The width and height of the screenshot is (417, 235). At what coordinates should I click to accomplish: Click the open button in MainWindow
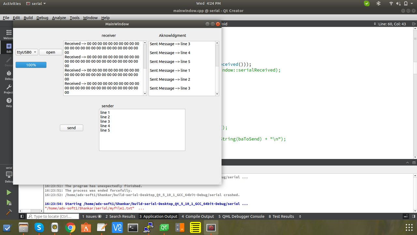tap(50, 52)
